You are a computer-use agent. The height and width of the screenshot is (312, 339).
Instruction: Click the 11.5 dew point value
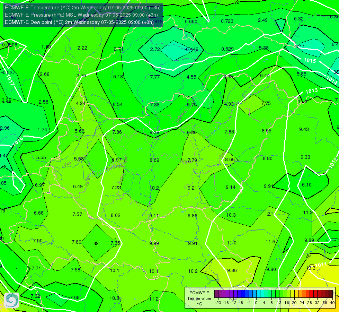pyautogui.click(x=270, y=242)
